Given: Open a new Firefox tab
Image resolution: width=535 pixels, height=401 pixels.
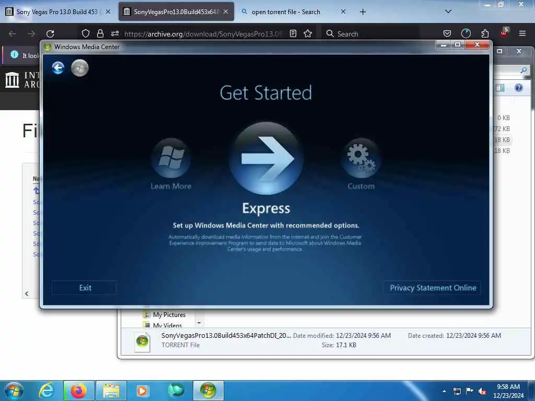Looking at the screenshot, I should (363, 12).
